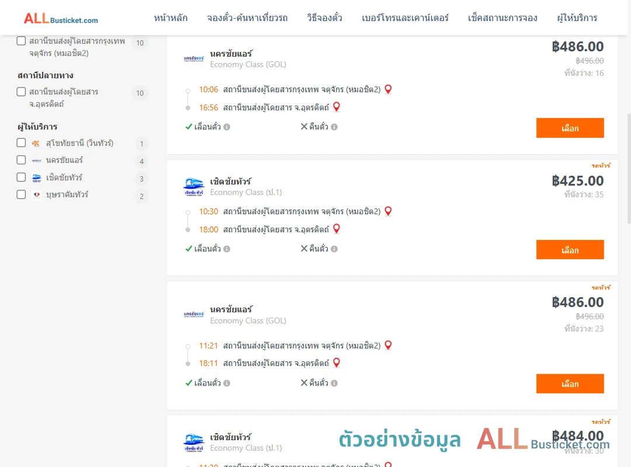Tick the Mo Chit 2 origin station checkbox

tap(22, 41)
